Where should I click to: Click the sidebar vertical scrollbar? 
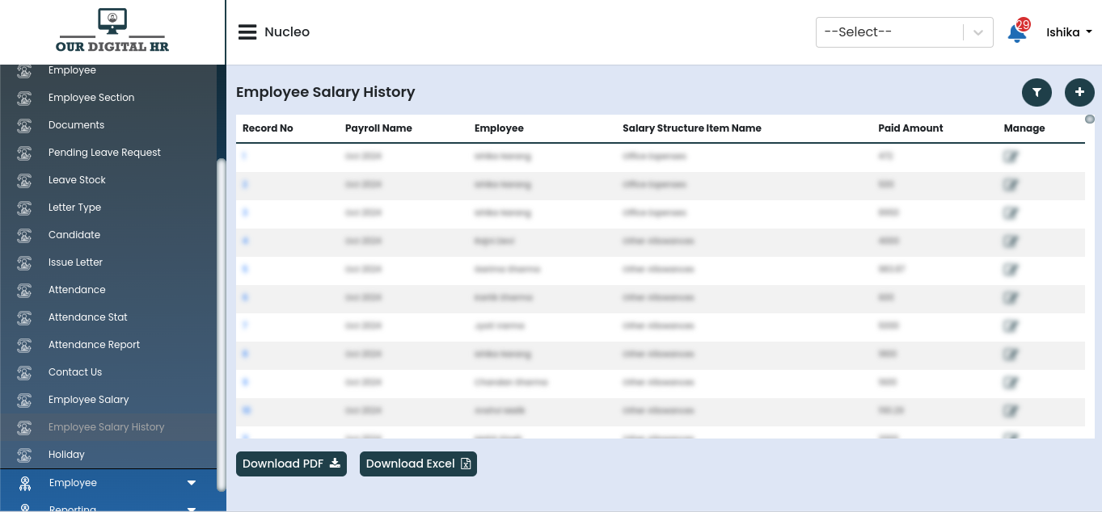pos(222,323)
